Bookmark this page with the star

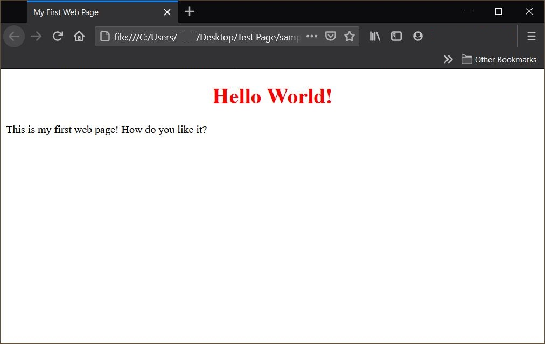[x=350, y=37]
